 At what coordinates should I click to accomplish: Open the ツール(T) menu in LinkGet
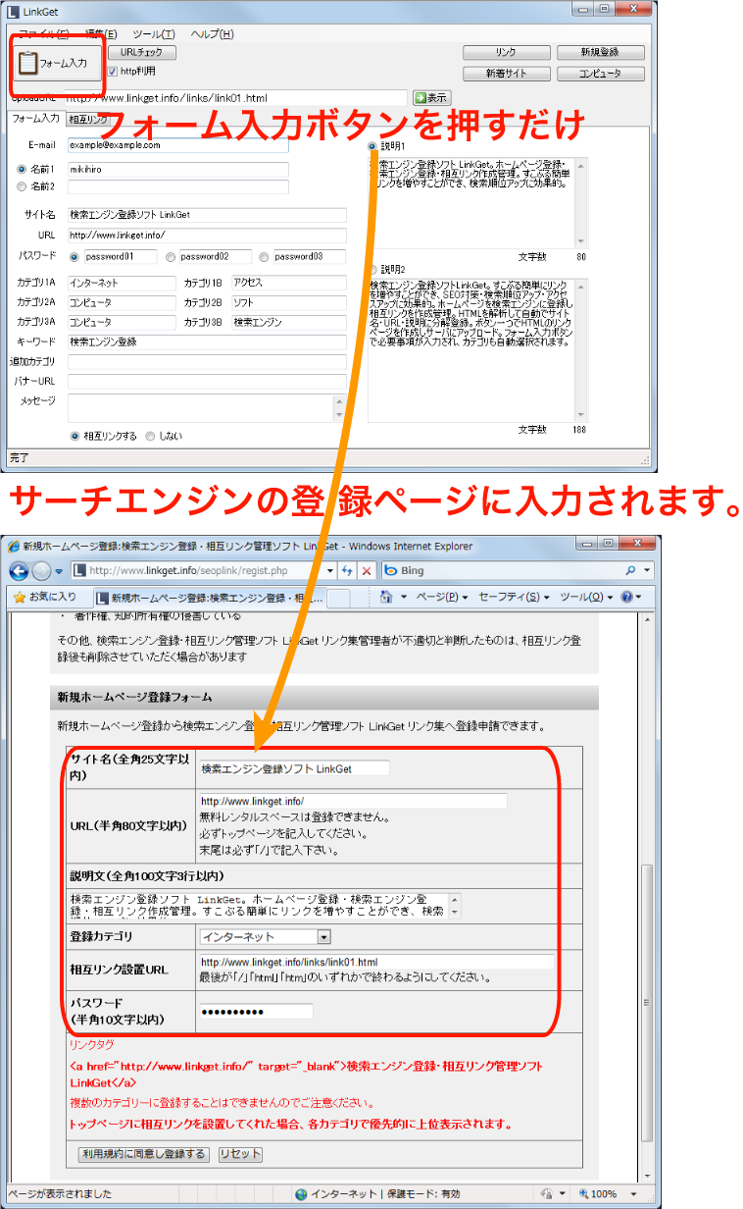pyautogui.click(x=154, y=34)
